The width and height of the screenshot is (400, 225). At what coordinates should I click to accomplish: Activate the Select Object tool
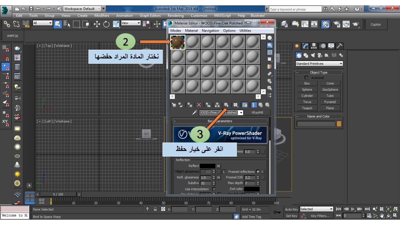point(57,24)
